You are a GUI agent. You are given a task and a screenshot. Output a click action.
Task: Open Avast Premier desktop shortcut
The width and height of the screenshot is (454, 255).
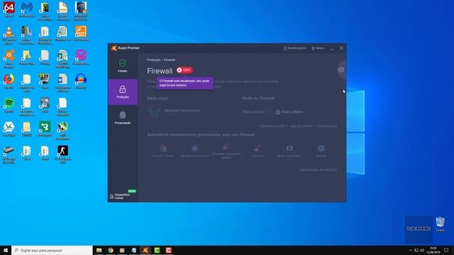(9, 59)
